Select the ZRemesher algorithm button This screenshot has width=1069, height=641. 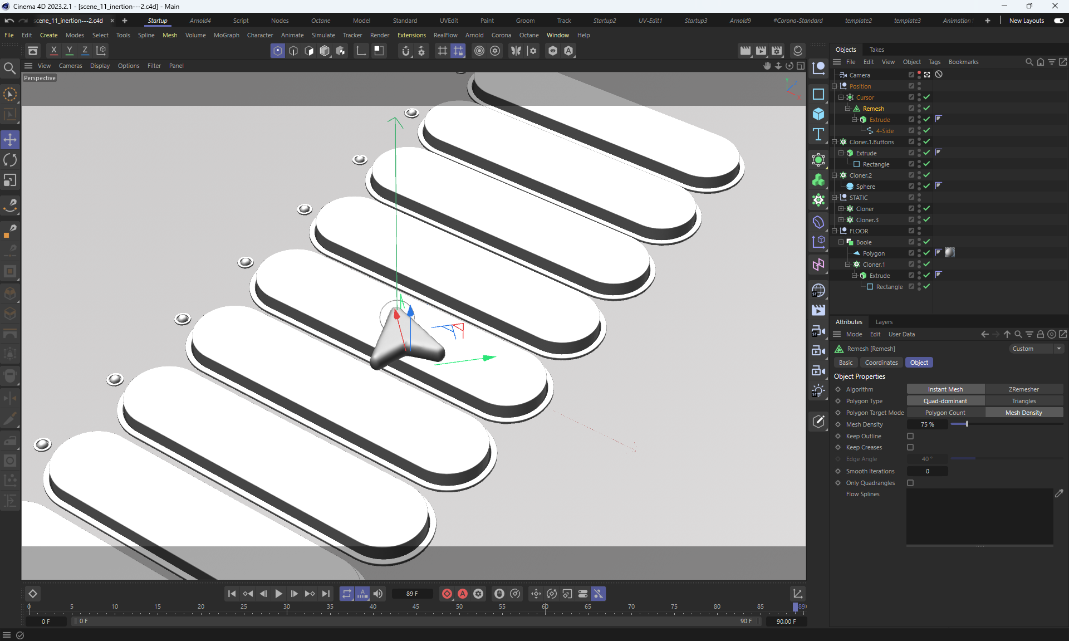[1023, 389]
